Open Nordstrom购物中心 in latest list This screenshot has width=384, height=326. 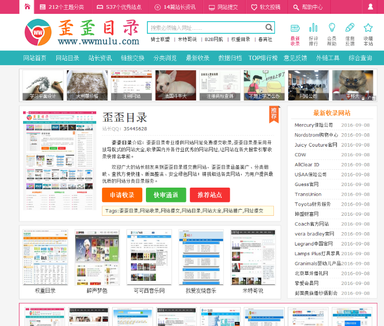tap(316, 135)
